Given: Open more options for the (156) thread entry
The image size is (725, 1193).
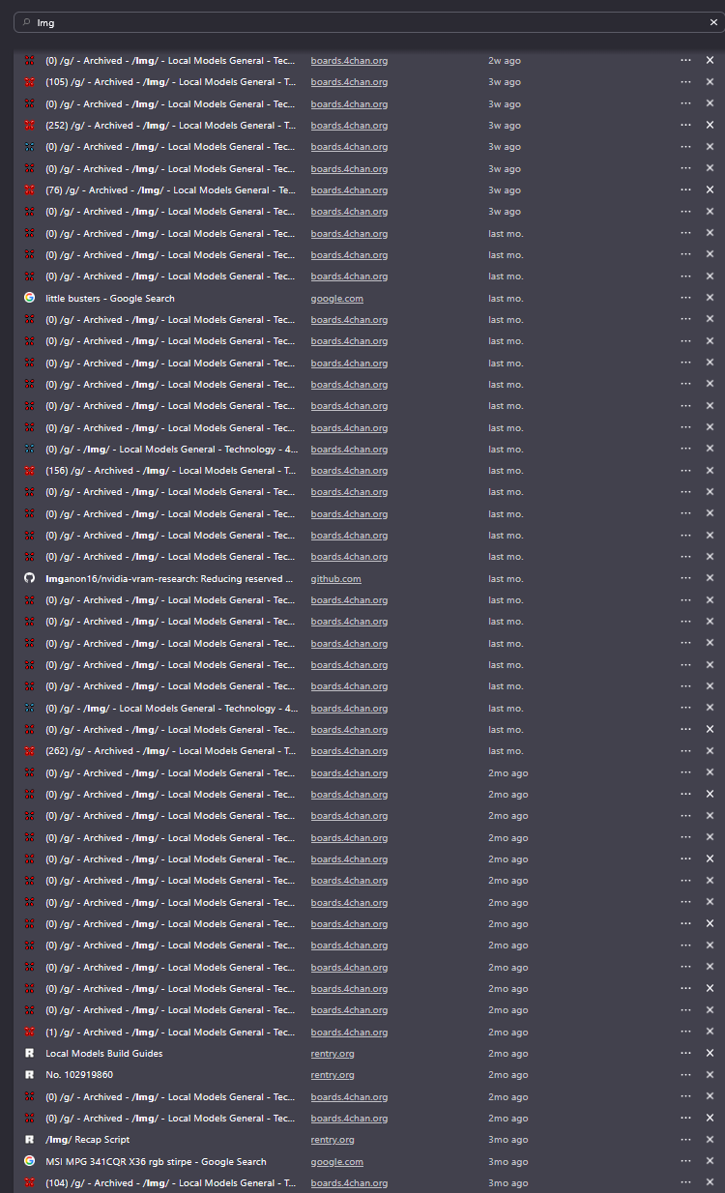Looking at the screenshot, I should pyautogui.click(x=685, y=470).
